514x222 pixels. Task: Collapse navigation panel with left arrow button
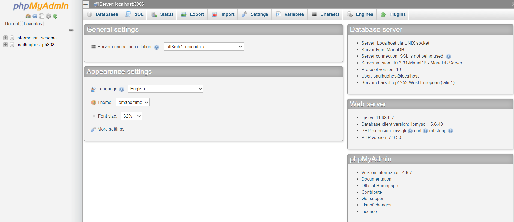click(x=86, y=4)
